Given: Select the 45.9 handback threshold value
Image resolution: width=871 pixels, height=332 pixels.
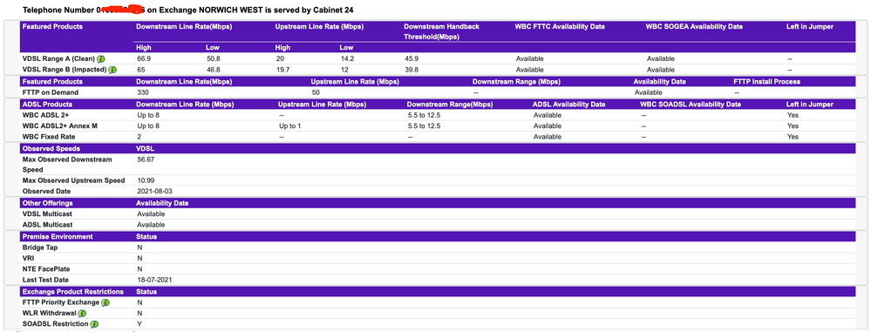Looking at the screenshot, I should tap(412, 59).
